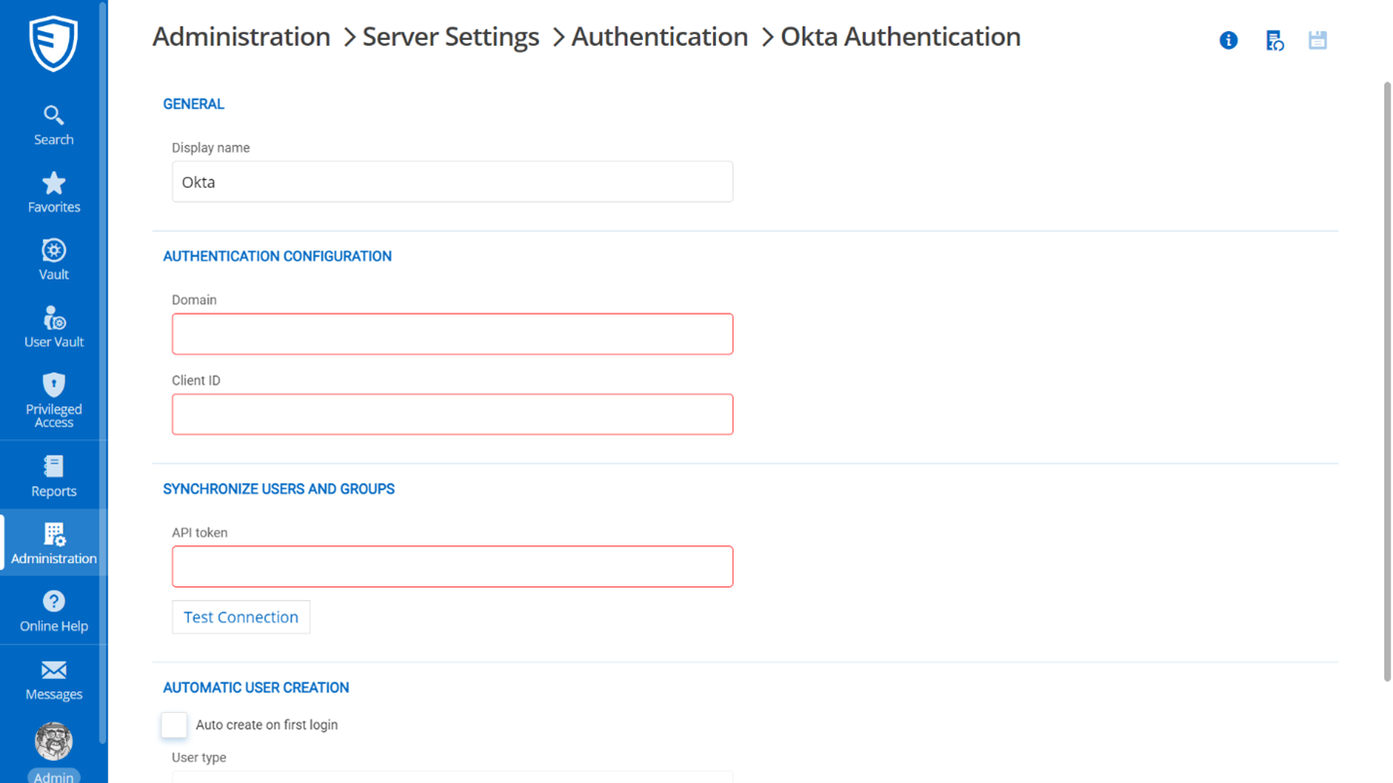Go to the User Vault section
1393x783 pixels.
click(54, 325)
